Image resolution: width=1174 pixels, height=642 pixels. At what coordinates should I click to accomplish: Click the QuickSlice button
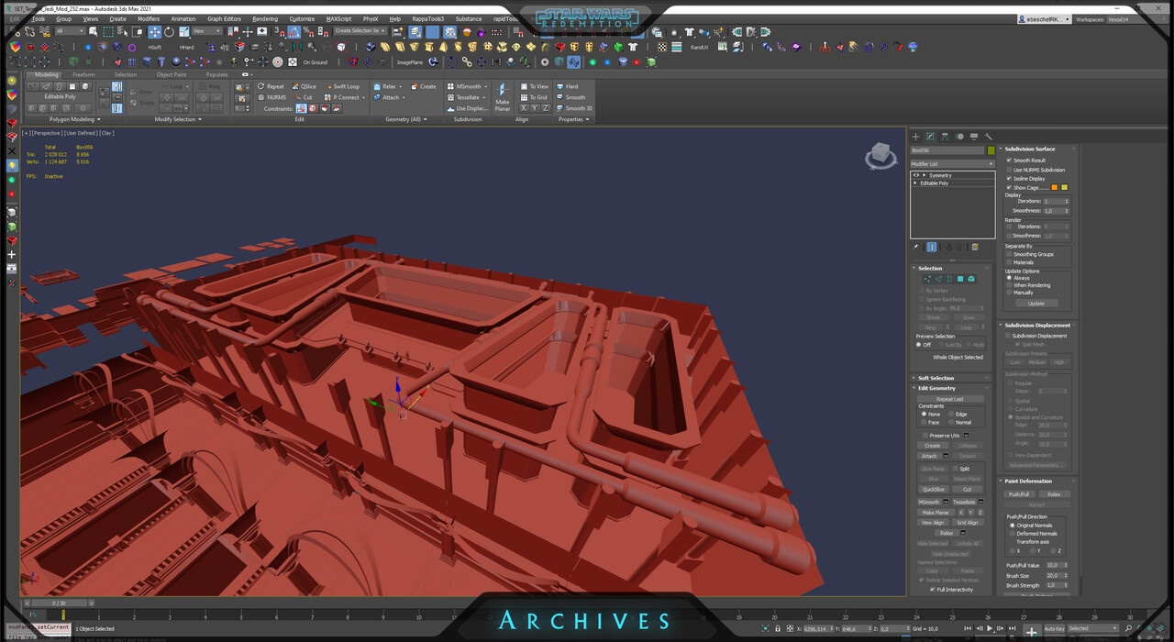point(934,489)
